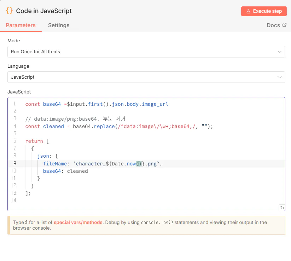The height and width of the screenshot is (261, 291).
Task: Click the 'const cleaned' replace statement line
Action: pos(119,126)
